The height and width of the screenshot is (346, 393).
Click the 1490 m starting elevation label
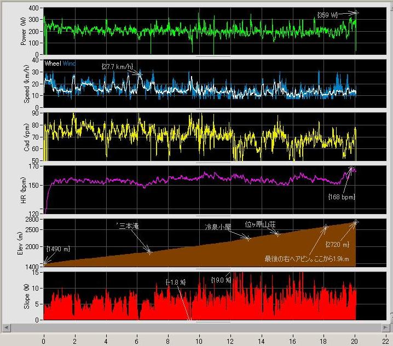coord(59,248)
